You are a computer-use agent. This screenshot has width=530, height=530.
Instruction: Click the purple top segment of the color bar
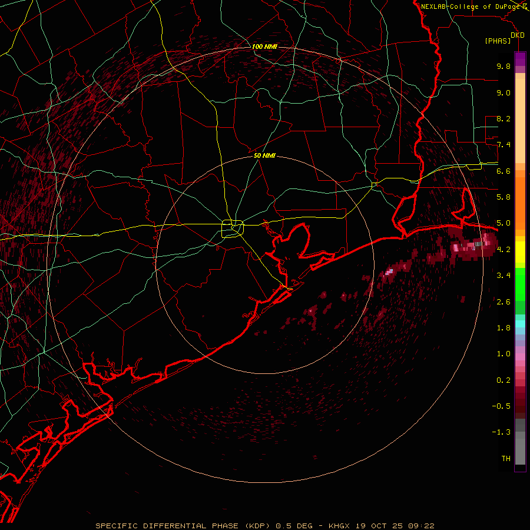(x=520, y=59)
